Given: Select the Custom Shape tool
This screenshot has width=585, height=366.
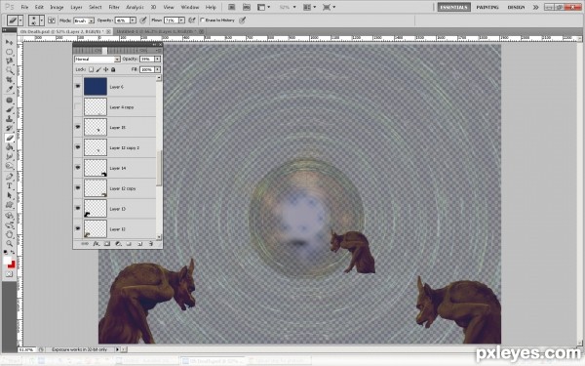Looking at the screenshot, I should tap(10, 205).
